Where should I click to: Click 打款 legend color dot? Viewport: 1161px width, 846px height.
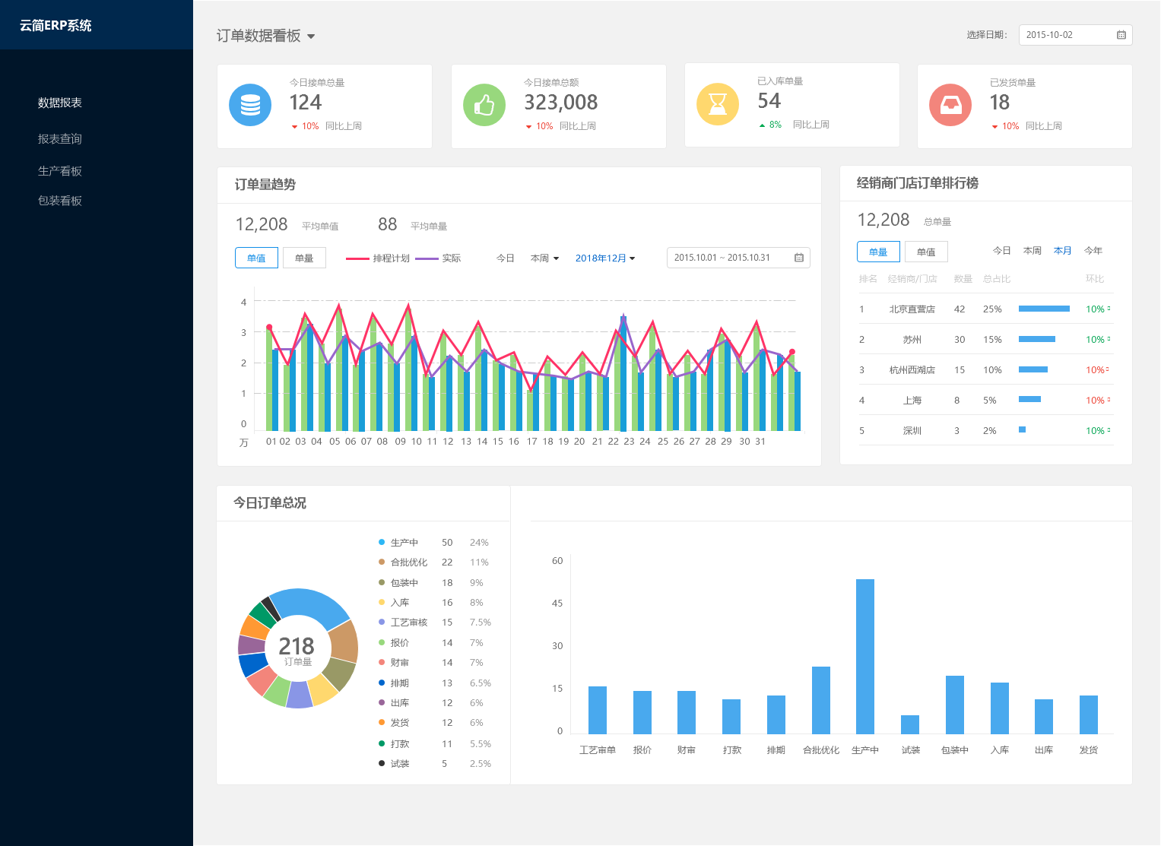coord(382,743)
